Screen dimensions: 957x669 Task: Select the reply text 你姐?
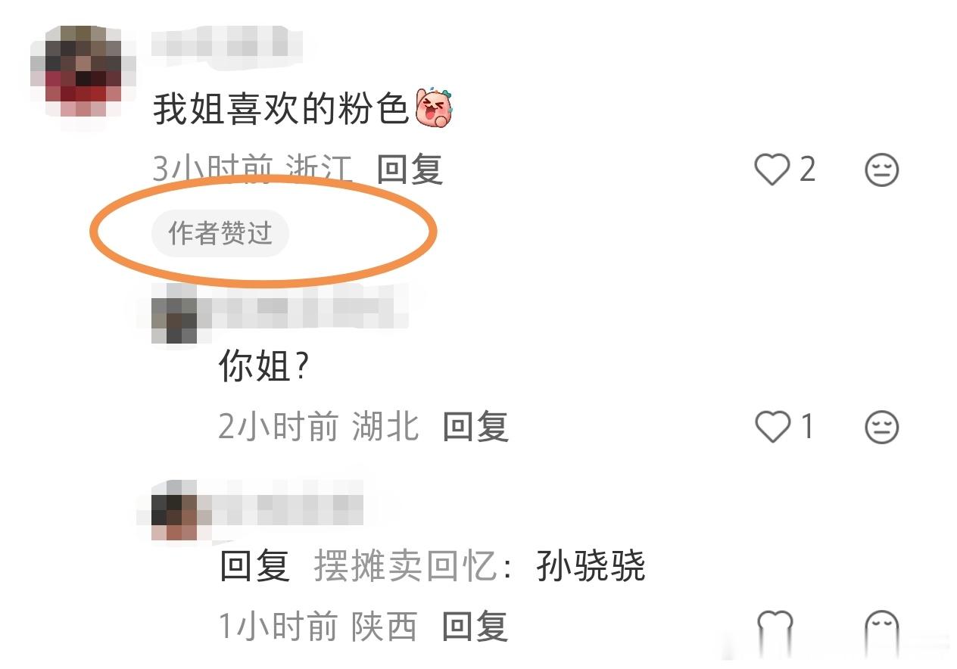264,367
